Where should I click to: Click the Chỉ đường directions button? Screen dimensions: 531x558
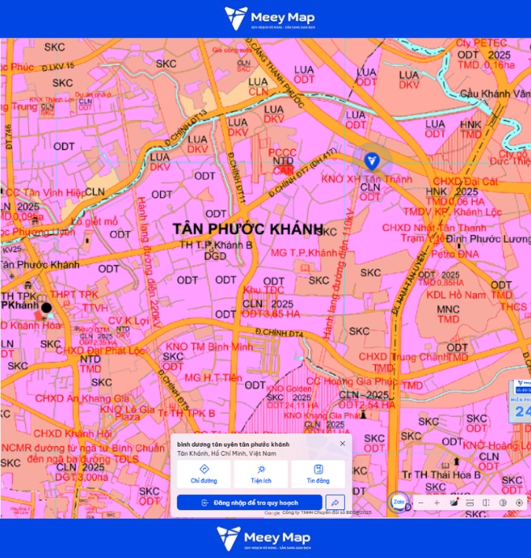click(204, 474)
